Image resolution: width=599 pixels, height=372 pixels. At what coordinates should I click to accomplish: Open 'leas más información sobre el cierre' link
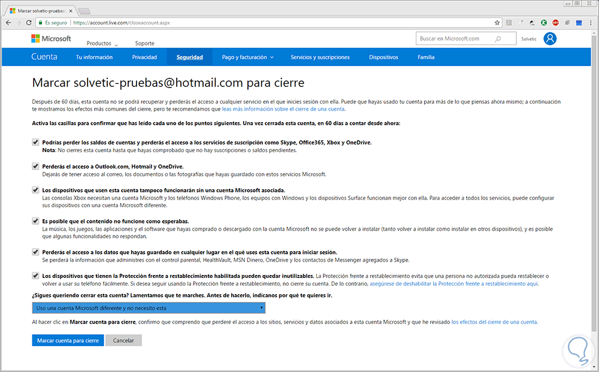point(283,109)
